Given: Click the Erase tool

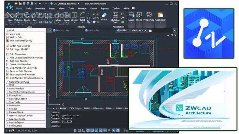Looking at the screenshot, I should tap(104, 16).
